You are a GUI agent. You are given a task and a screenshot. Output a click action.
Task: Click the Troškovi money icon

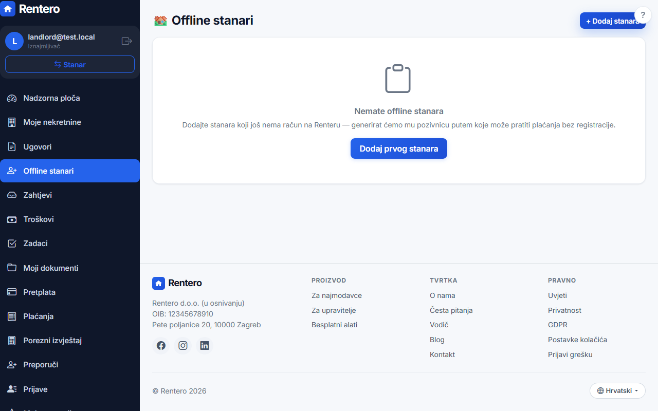(12, 219)
